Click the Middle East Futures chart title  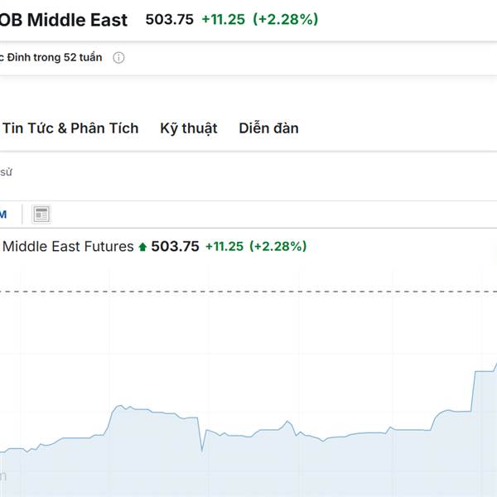pos(68,246)
